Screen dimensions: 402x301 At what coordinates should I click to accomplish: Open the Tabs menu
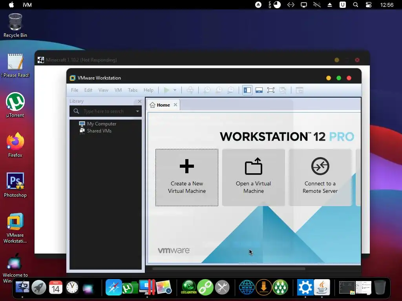coord(133,90)
